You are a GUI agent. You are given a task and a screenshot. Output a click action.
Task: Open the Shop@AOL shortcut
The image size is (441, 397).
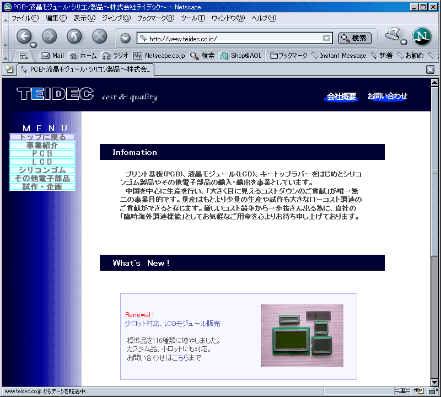241,56
